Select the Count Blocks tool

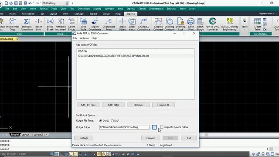click(x=71, y=24)
